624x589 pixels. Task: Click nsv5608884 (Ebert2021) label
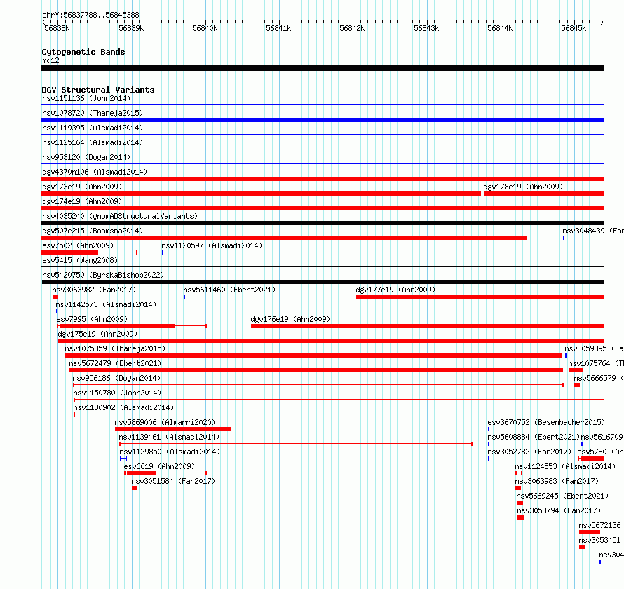coord(534,437)
